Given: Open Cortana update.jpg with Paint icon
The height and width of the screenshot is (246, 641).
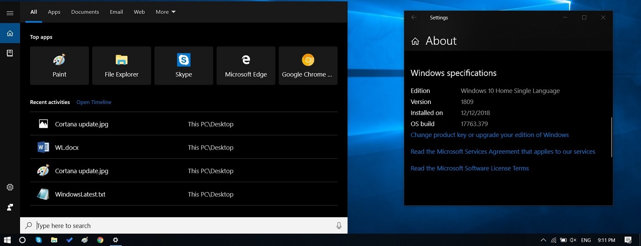Looking at the screenshot, I should pyautogui.click(x=184, y=170).
